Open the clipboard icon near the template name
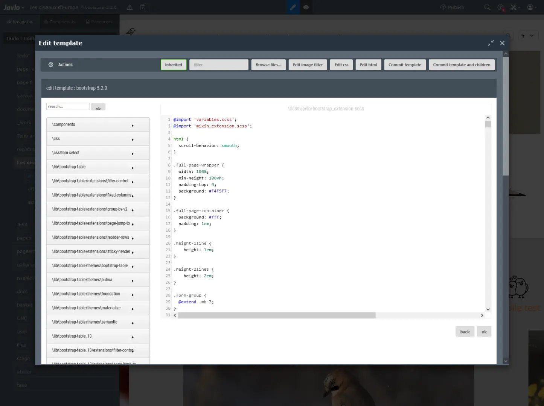Screen dimensions: 544x406 coord(143,7)
